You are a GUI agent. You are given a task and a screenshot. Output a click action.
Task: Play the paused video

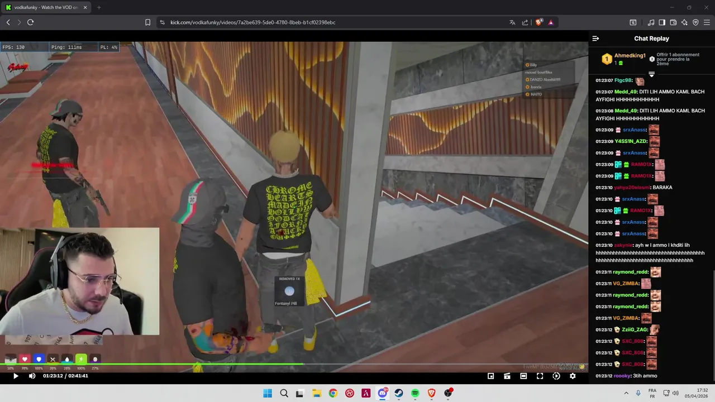(x=16, y=376)
